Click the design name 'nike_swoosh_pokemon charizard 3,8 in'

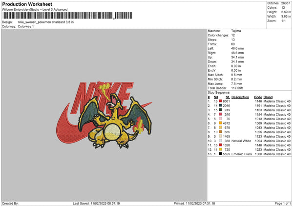point(46,22)
